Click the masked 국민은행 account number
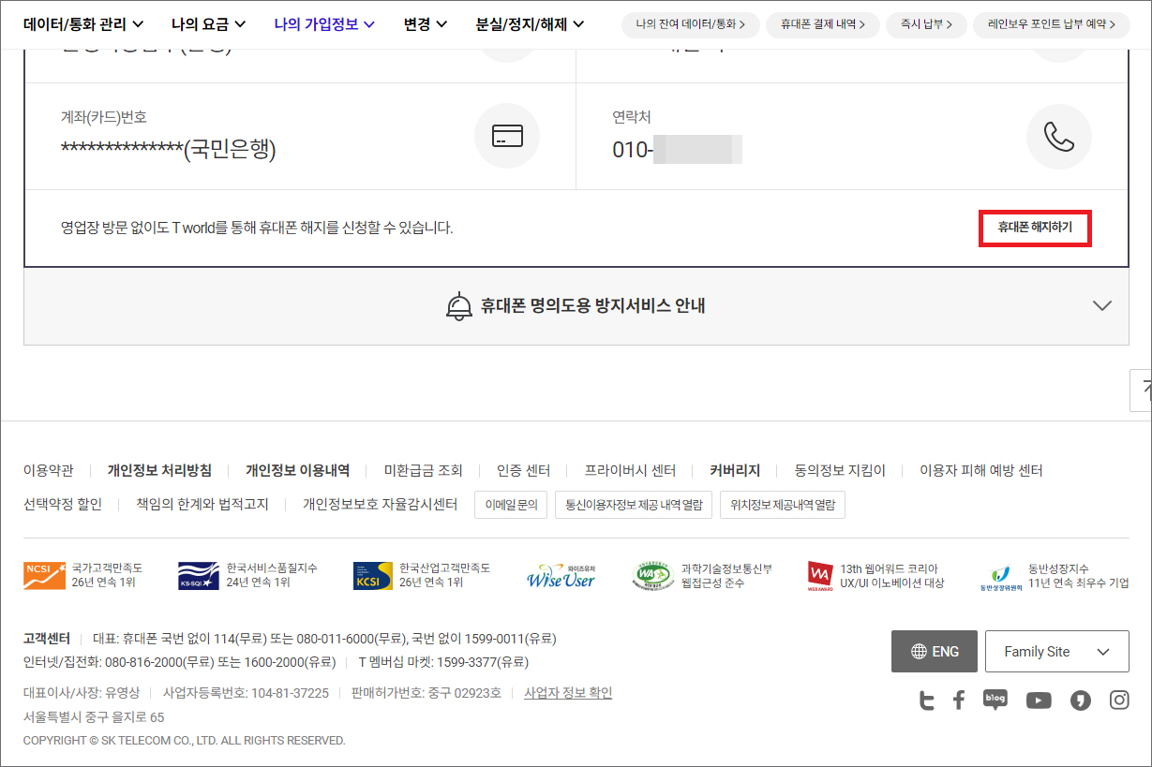 point(169,149)
